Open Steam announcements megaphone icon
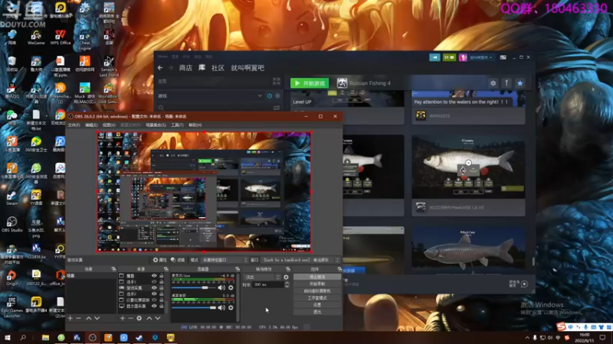Image resolution: width=613 pixels, height=344 pixels. coord(434,57)
